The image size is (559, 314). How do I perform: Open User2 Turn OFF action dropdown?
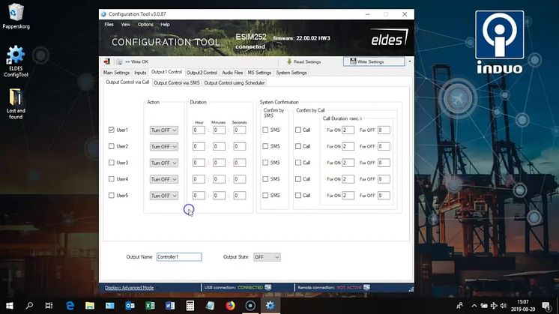click(x=163, y=146)
